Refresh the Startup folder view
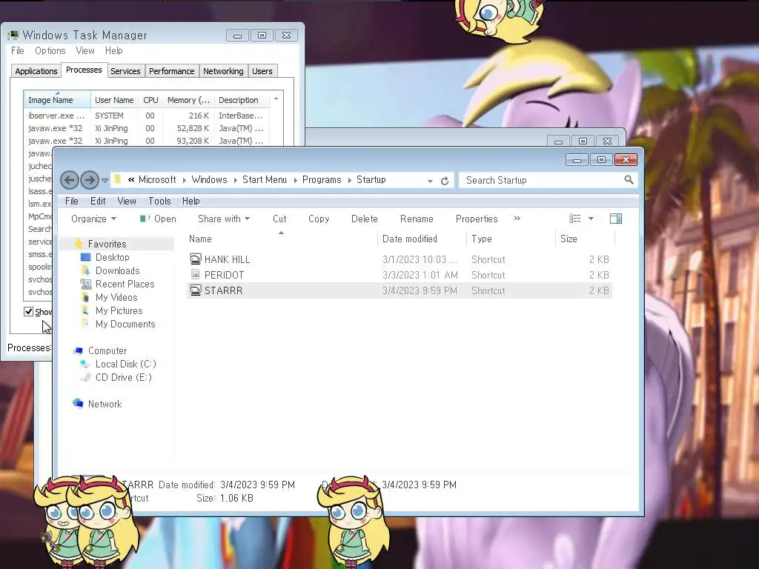The width and height of the screenshot is (759, 569). pyautogui.click(x=445, y=181)
